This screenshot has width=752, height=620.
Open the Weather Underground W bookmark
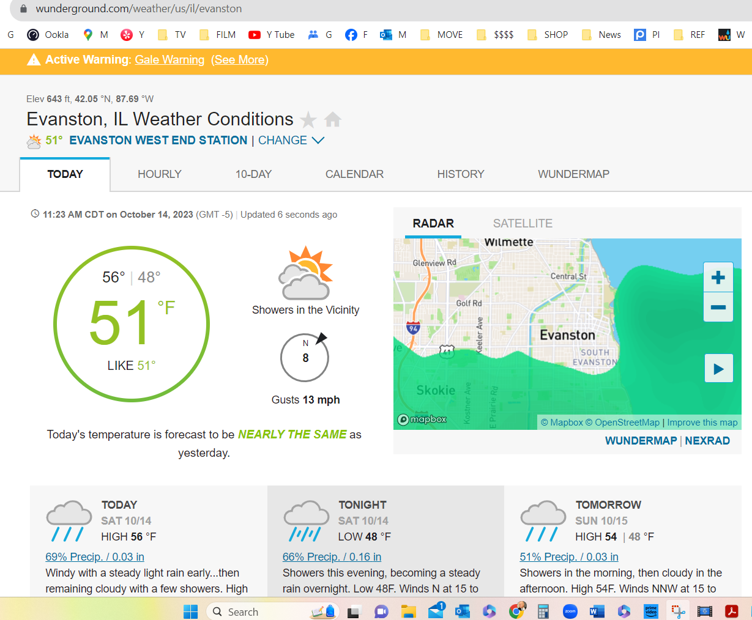click(732, 35)
